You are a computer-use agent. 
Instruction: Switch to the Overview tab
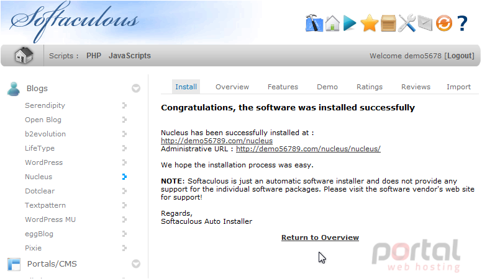pos(232,87)
